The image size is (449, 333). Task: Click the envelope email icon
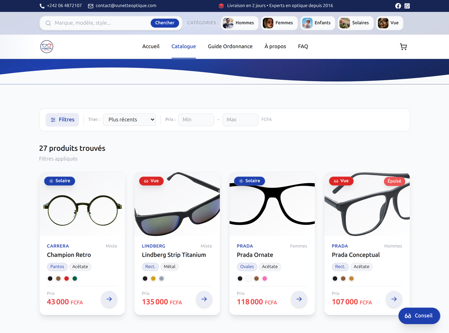91,6
